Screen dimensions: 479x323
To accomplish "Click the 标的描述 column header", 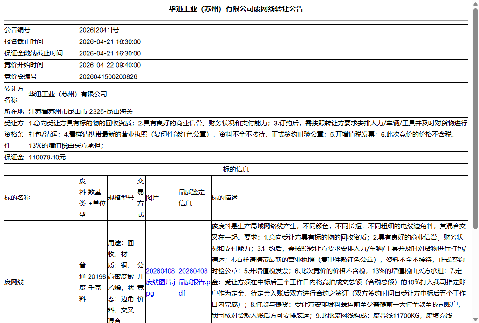I will pyautogui.click(x=339, y=198).
